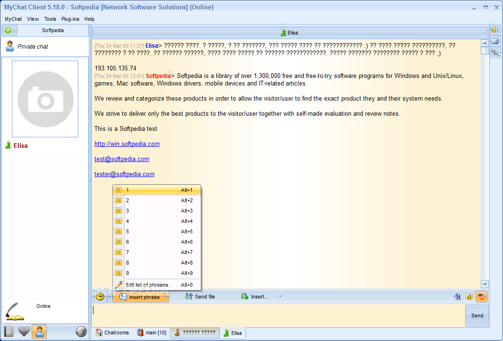Image resolution: width=503 pixels, height=341 pixels.
Task: Select Elisa in the contact list
Action: click(20, 145)
